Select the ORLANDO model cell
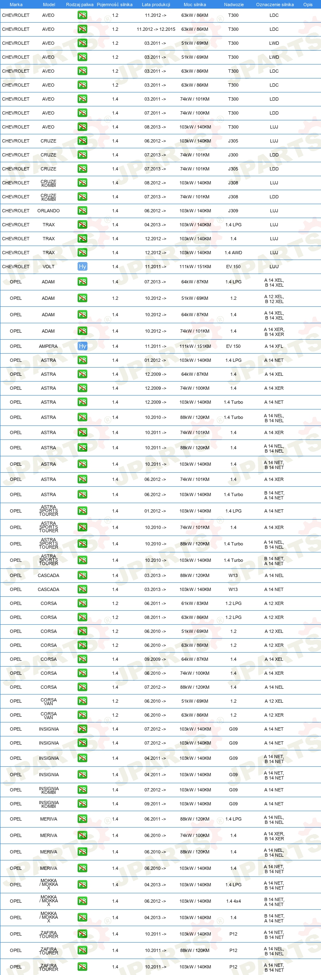This screenshot has height=975, width=321. (48, 211)
